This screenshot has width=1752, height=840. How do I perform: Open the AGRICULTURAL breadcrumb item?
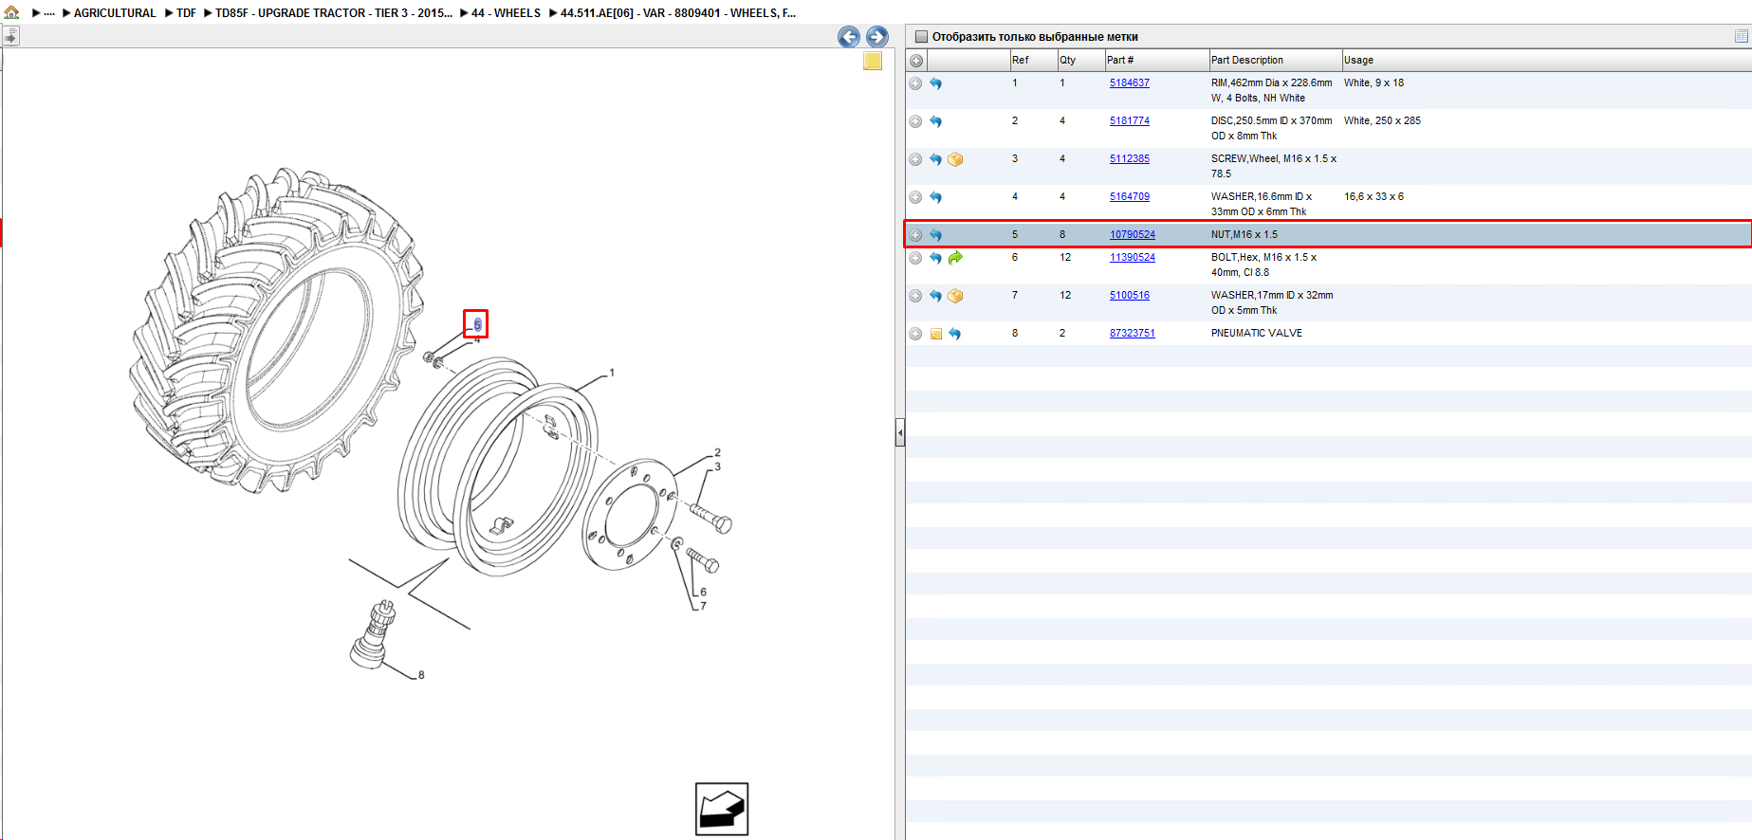point(115,13)
